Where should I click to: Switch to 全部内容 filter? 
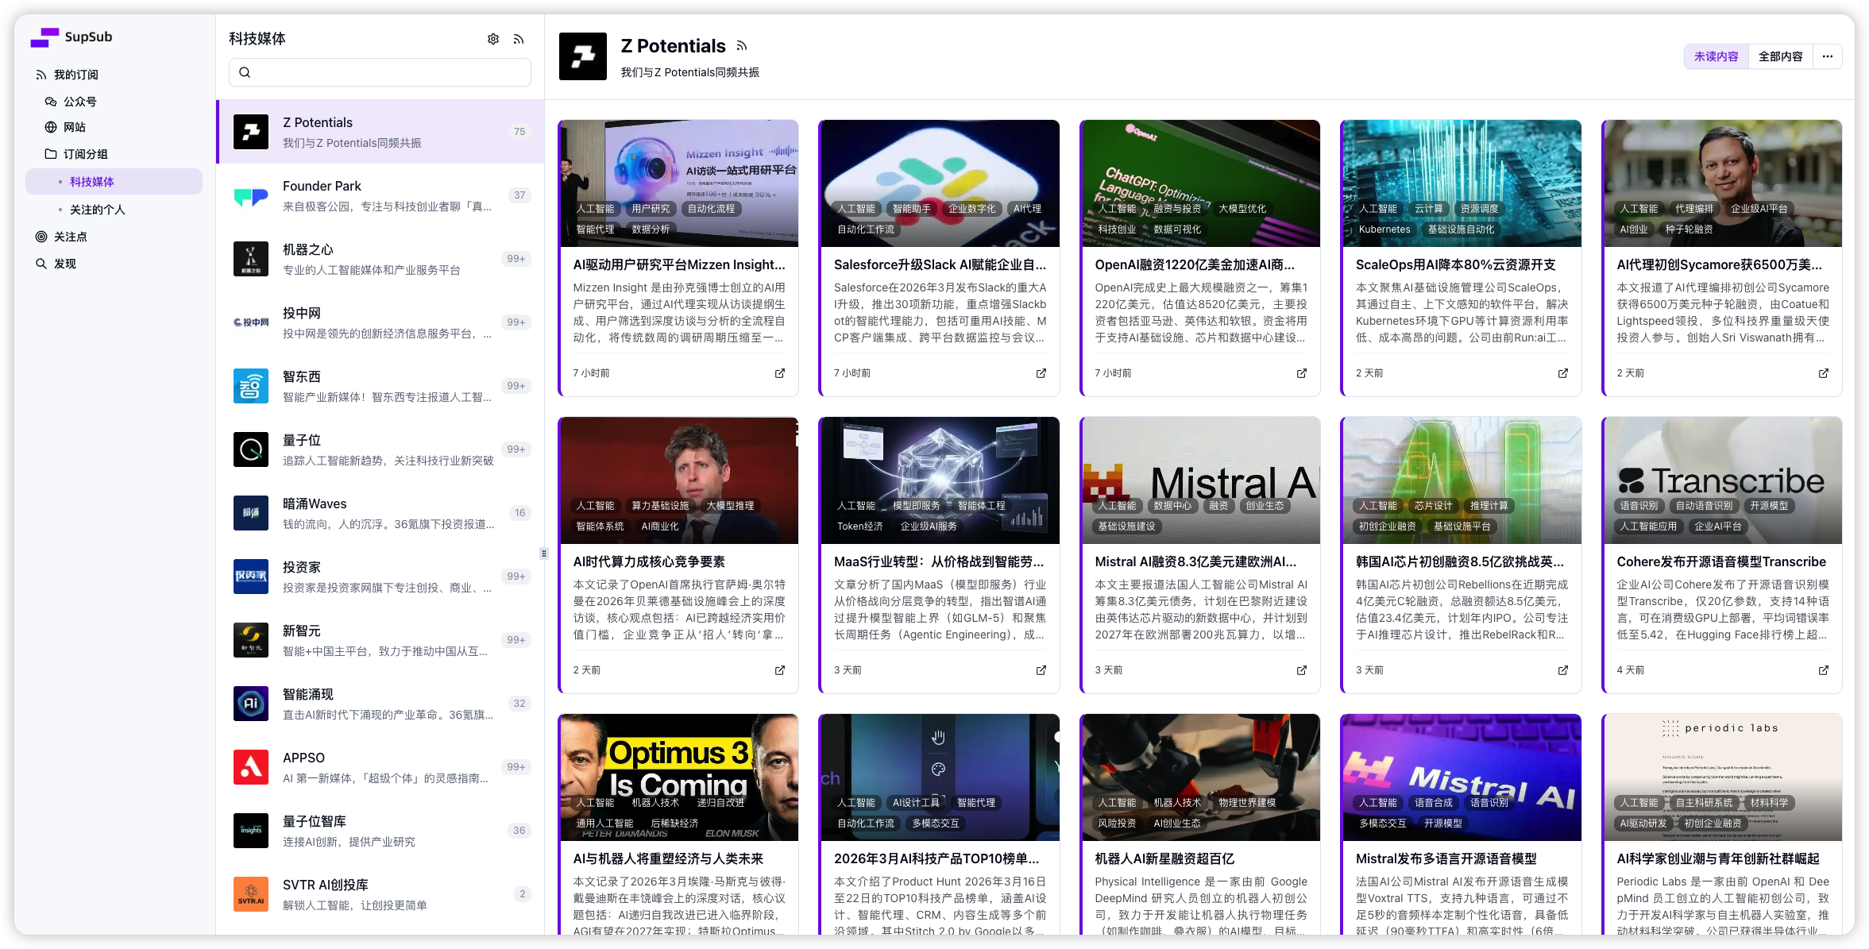pyautogui.click(x=1780, y=56)
